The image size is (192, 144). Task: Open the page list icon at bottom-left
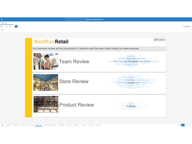click(x=2, y=125)
